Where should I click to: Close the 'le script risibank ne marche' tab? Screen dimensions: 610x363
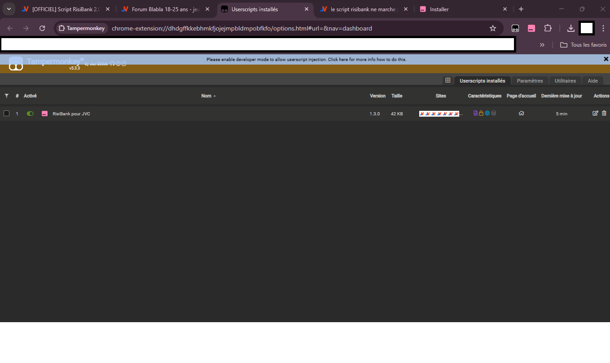[x=406, y=9]
